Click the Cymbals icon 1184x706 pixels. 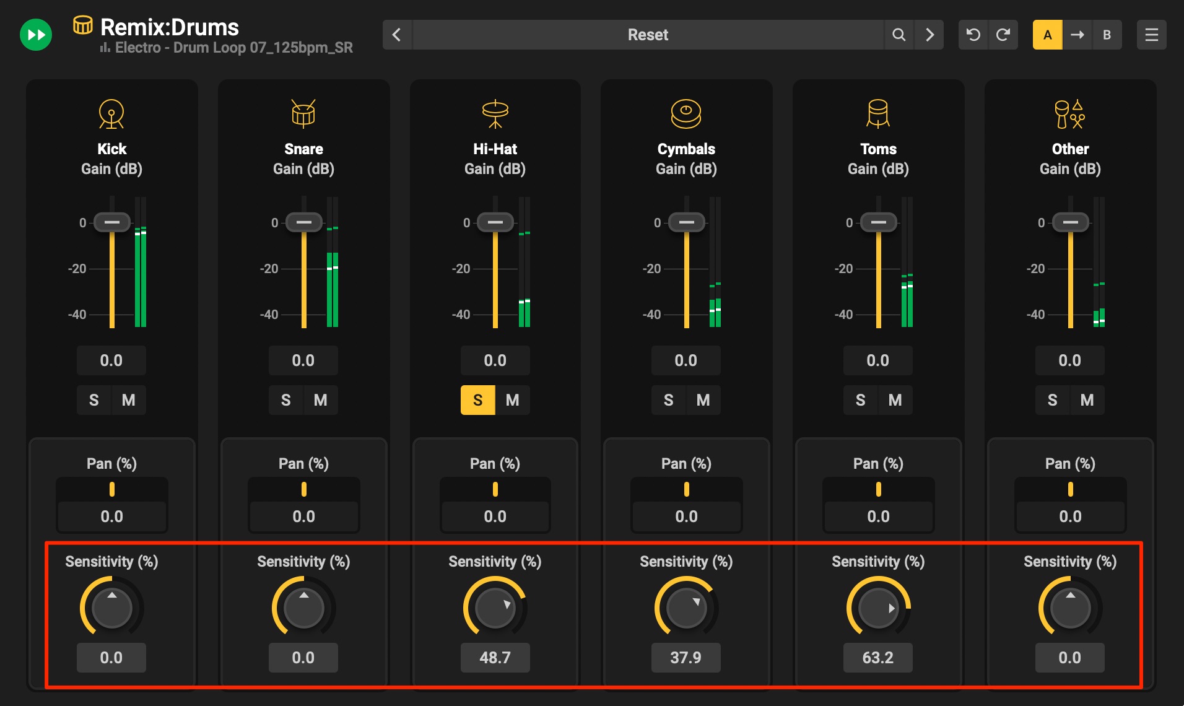(686, 114)
